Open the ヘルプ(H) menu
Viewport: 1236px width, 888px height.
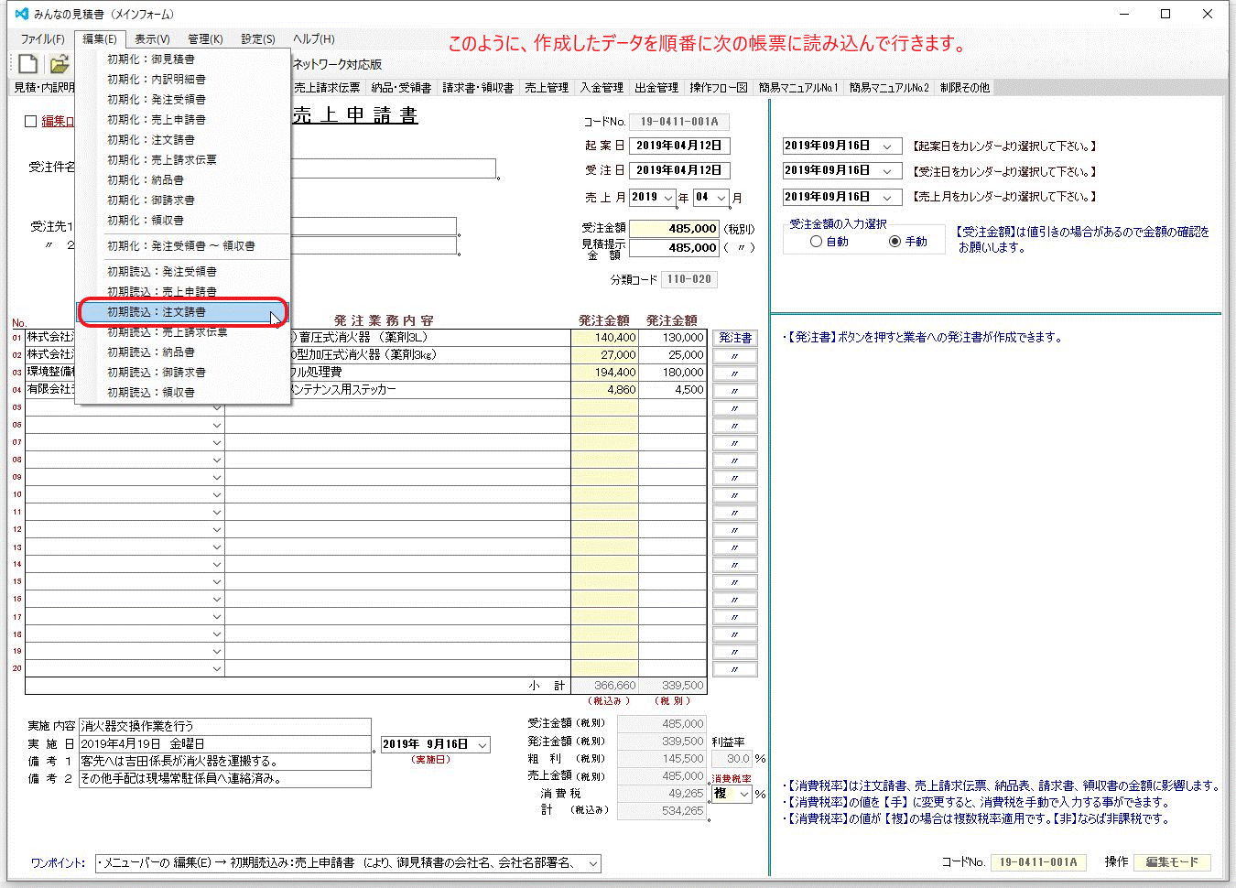click(313, 39)
